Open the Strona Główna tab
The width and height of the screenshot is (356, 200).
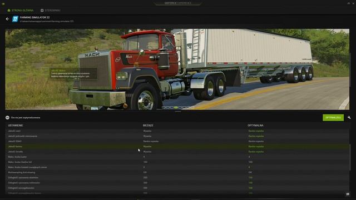coord(21,11)
